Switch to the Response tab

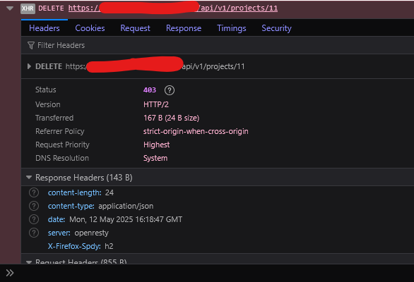(x=184, y=28)
